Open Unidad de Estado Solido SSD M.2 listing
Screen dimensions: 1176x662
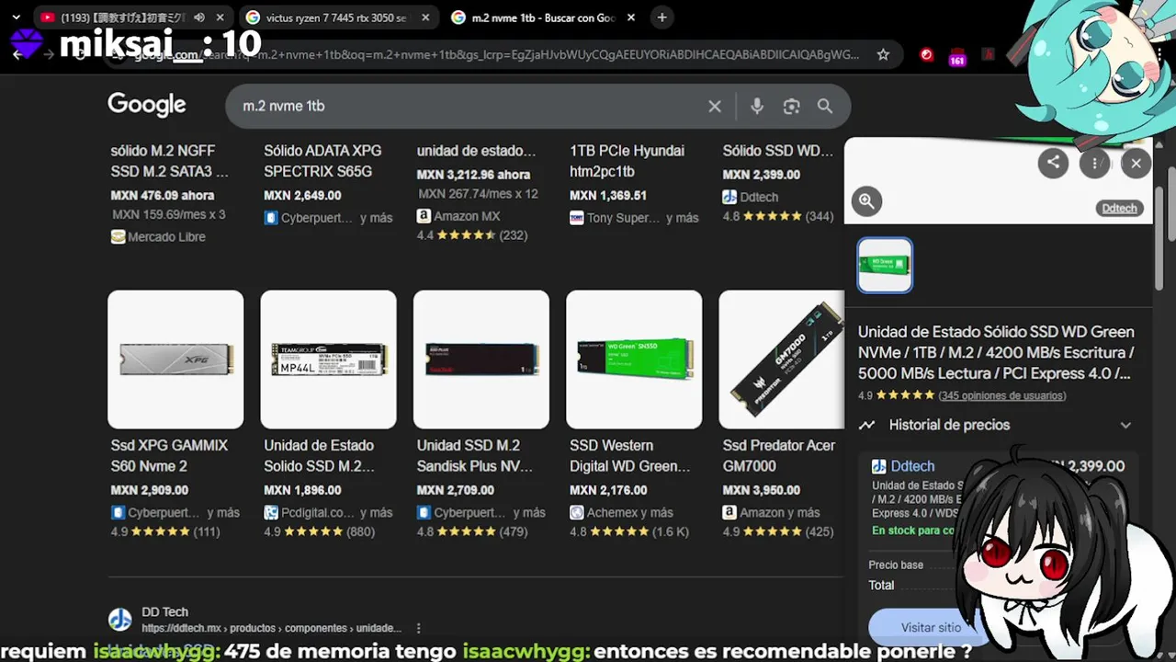tap(319, 455)
